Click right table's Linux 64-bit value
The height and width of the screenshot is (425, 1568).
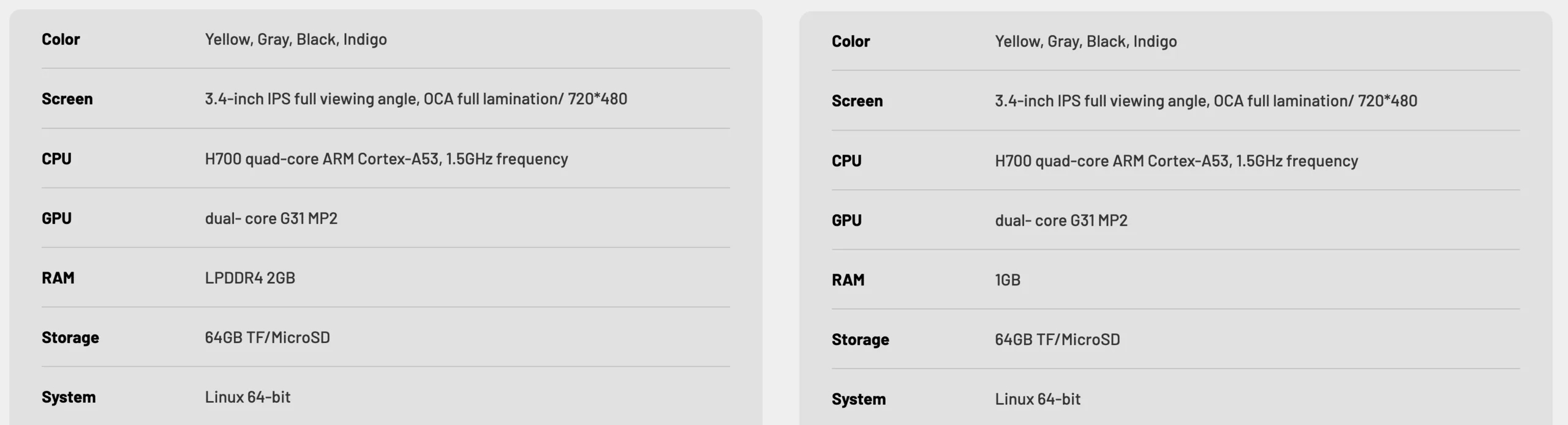[x=1038, y=399]
